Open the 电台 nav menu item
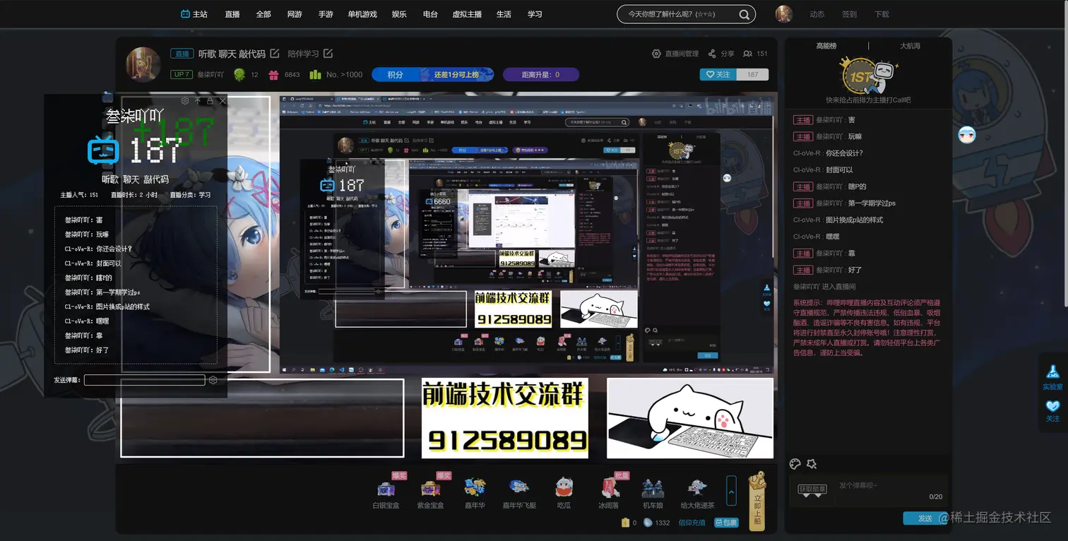Viewport: 1068px width, 541px height. (430, 14)
